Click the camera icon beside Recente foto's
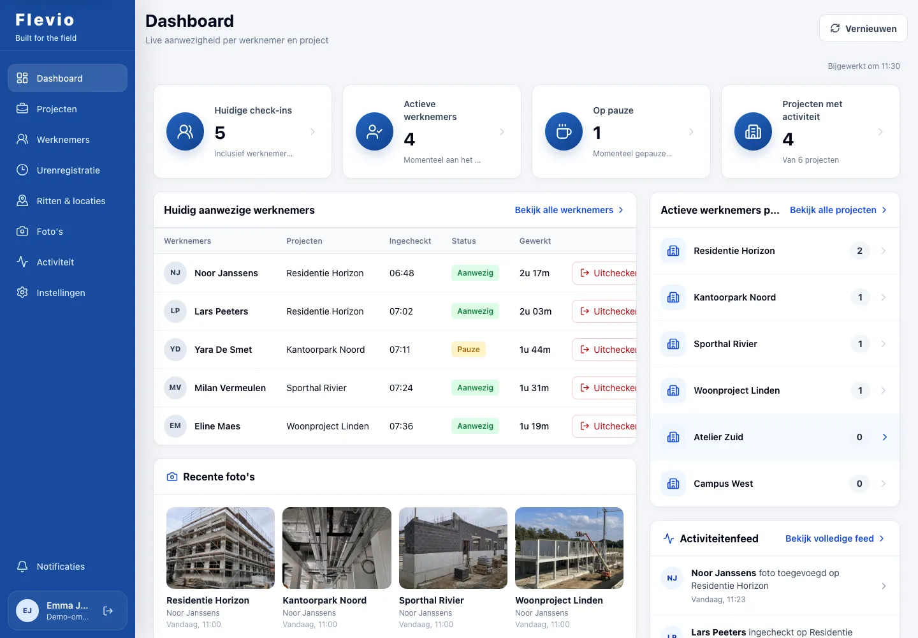This screenshot has width=918, height=638. (x=172, y=477)
